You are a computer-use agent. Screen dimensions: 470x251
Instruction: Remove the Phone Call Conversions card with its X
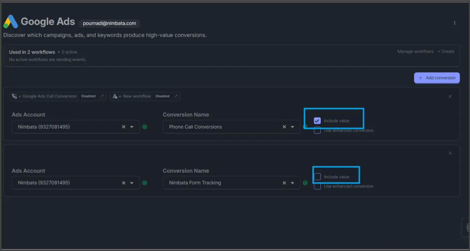450,96
